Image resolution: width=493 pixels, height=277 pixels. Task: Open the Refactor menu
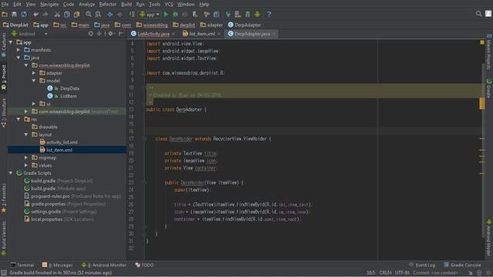108,5
